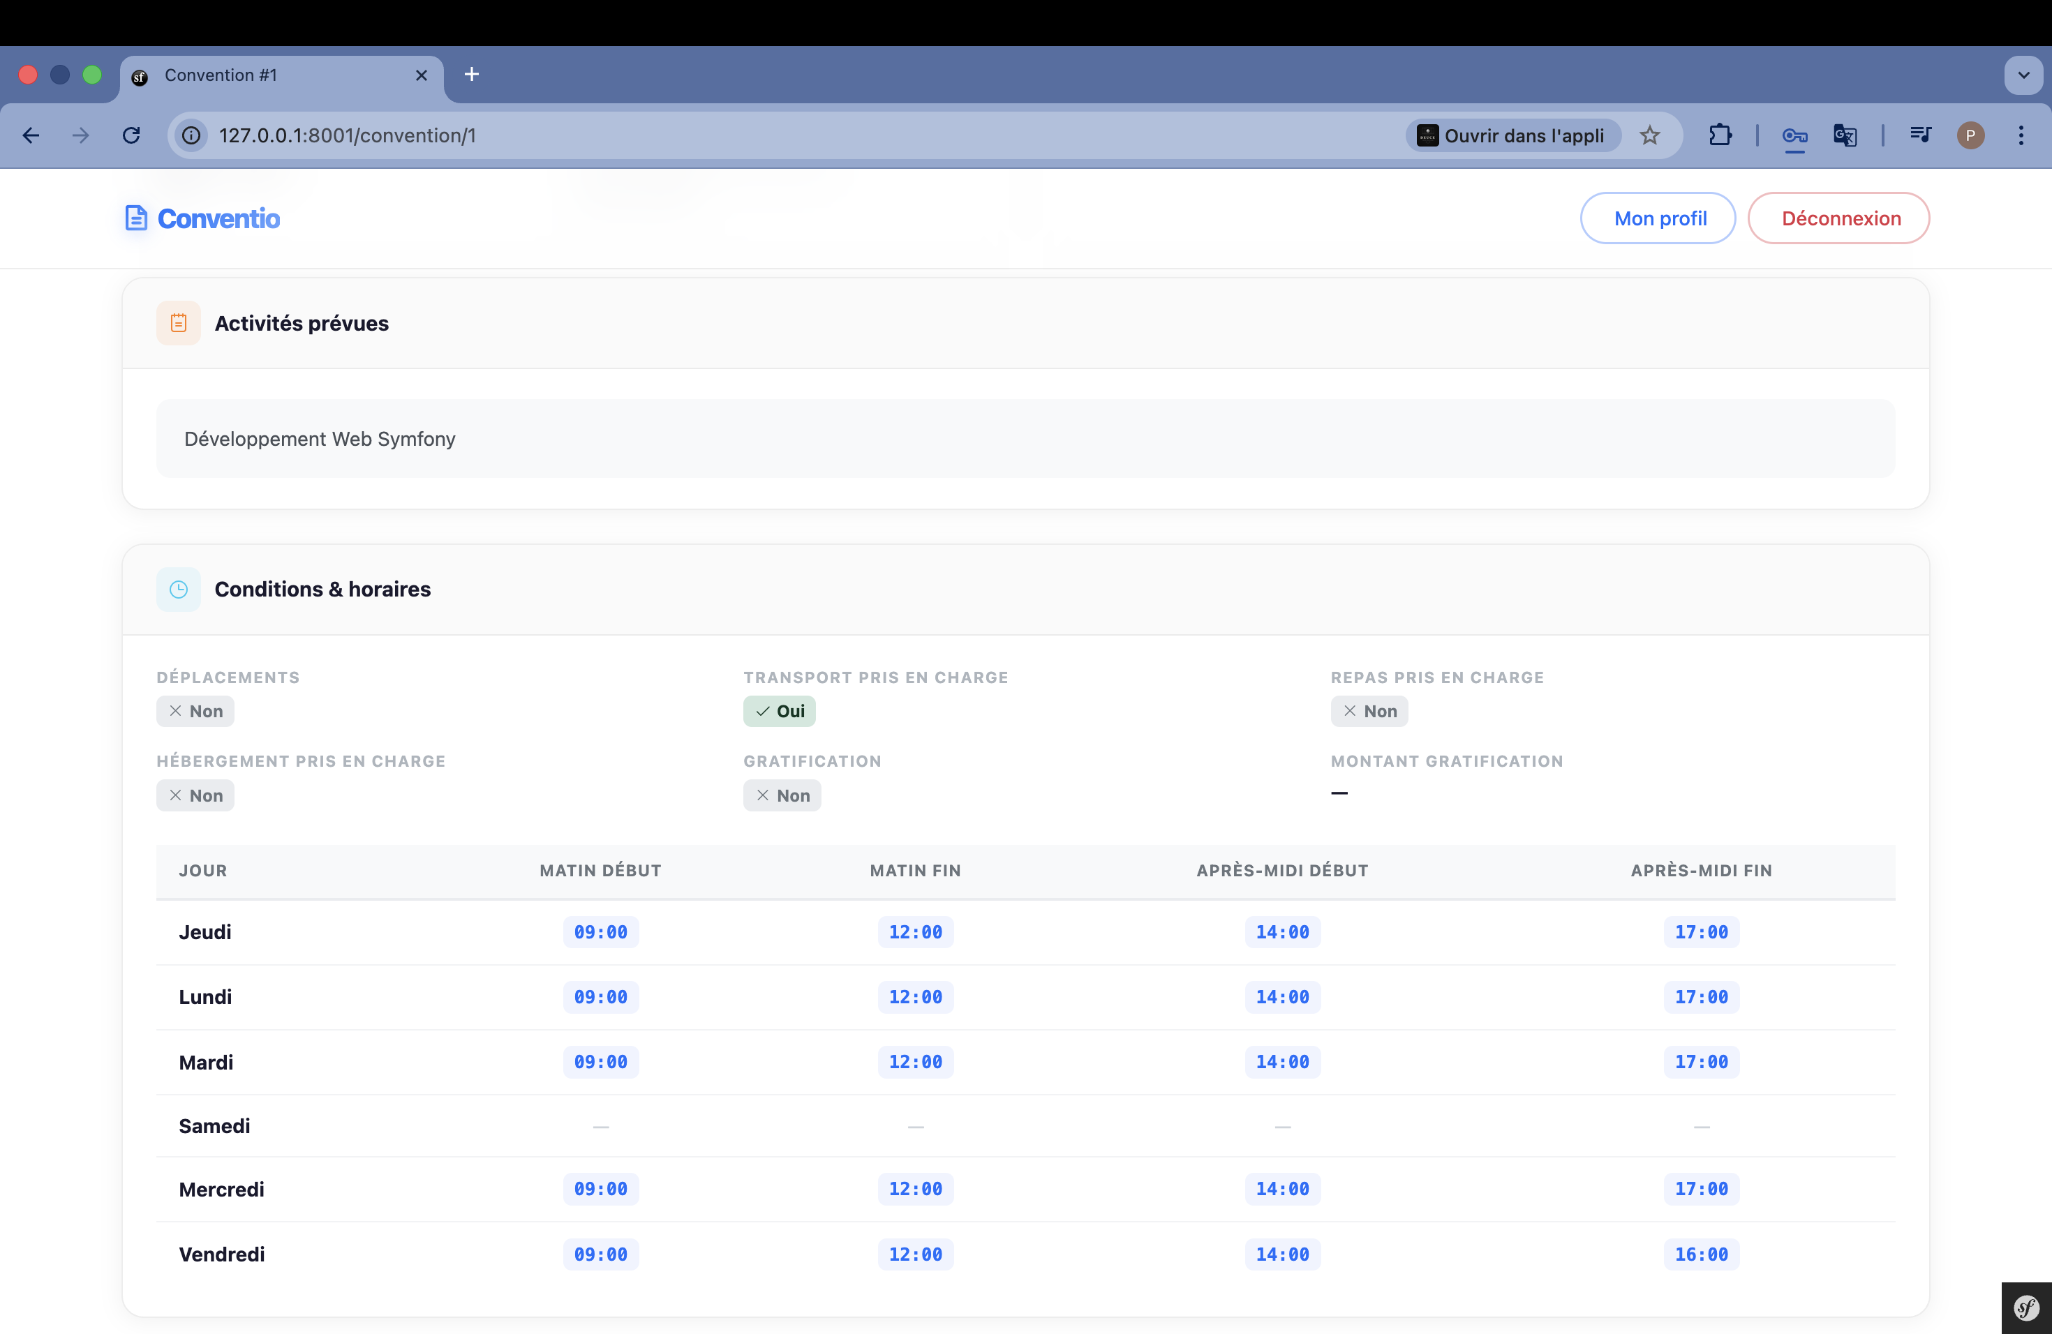Open the media controls icon
2052x1334 pixels.
tap(1920, 135)
